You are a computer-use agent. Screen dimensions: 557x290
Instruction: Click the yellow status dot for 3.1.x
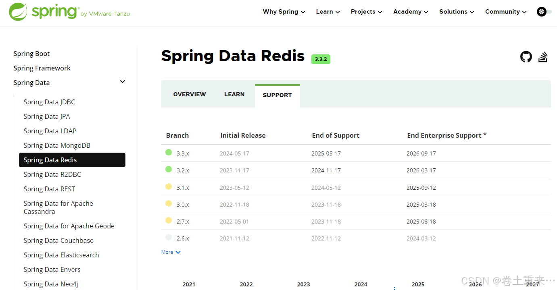click(169, 186)
